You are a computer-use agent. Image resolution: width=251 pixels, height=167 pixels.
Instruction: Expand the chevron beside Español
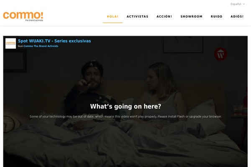click(244, 4)
